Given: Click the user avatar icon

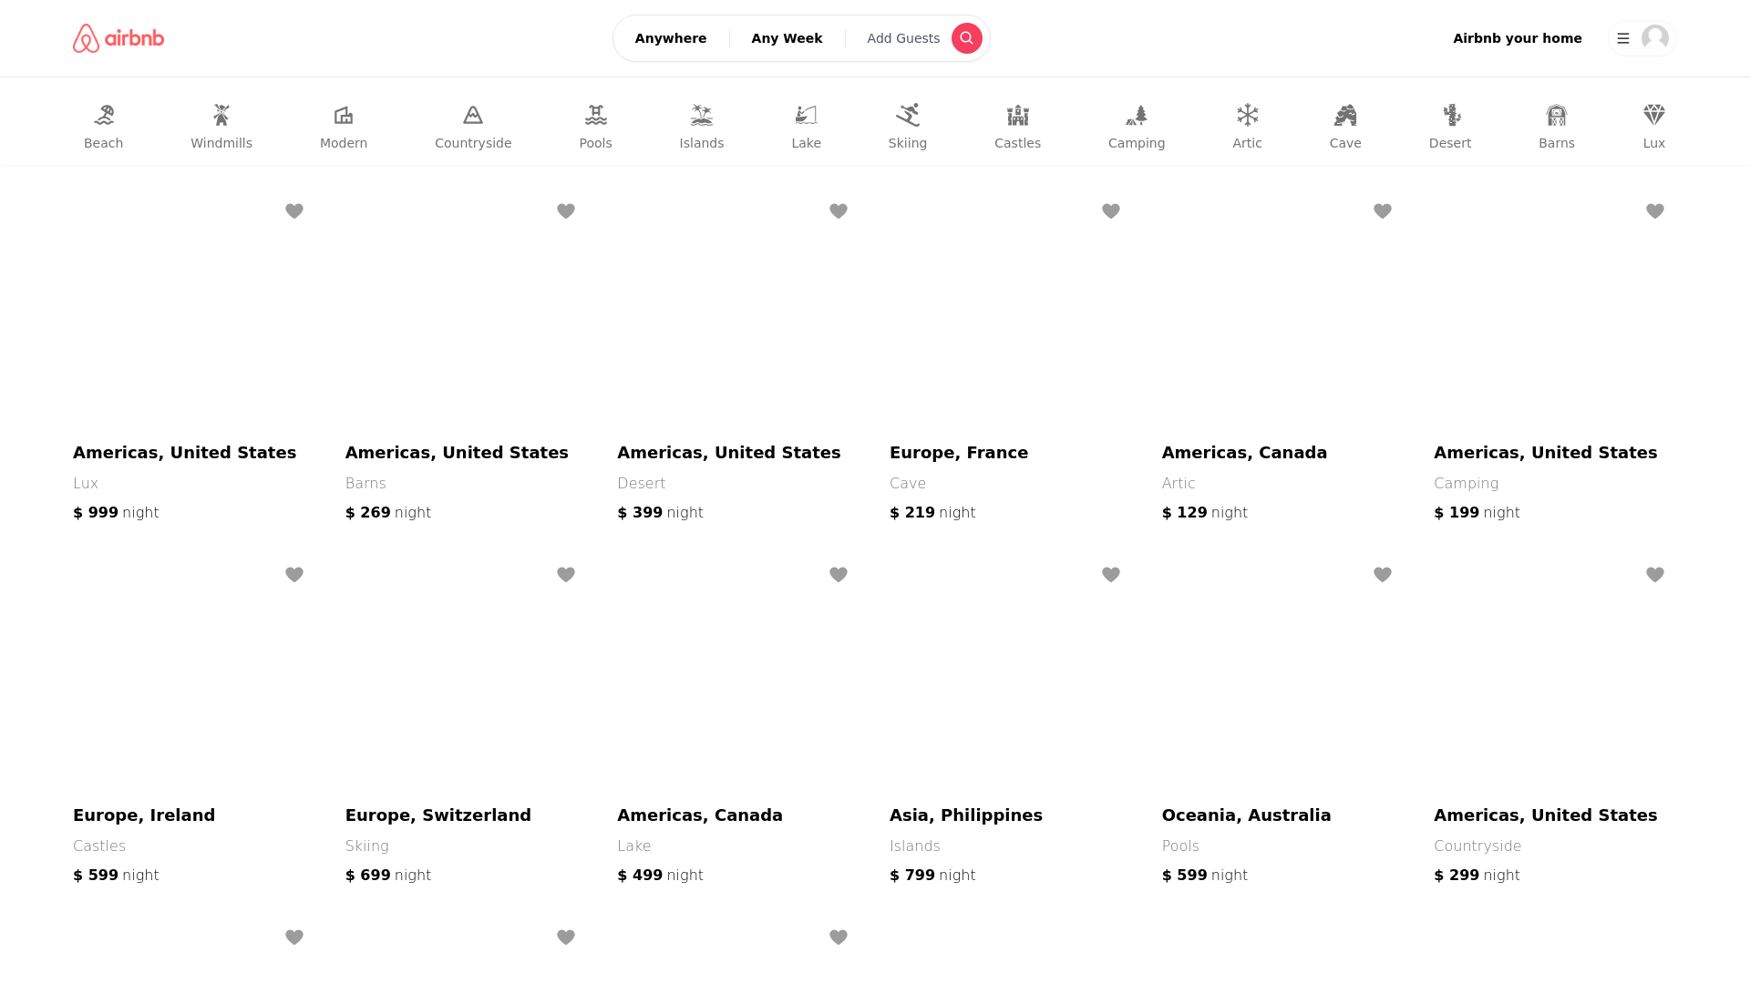Looking at the screenshot, I should (x=1655, y=38).
